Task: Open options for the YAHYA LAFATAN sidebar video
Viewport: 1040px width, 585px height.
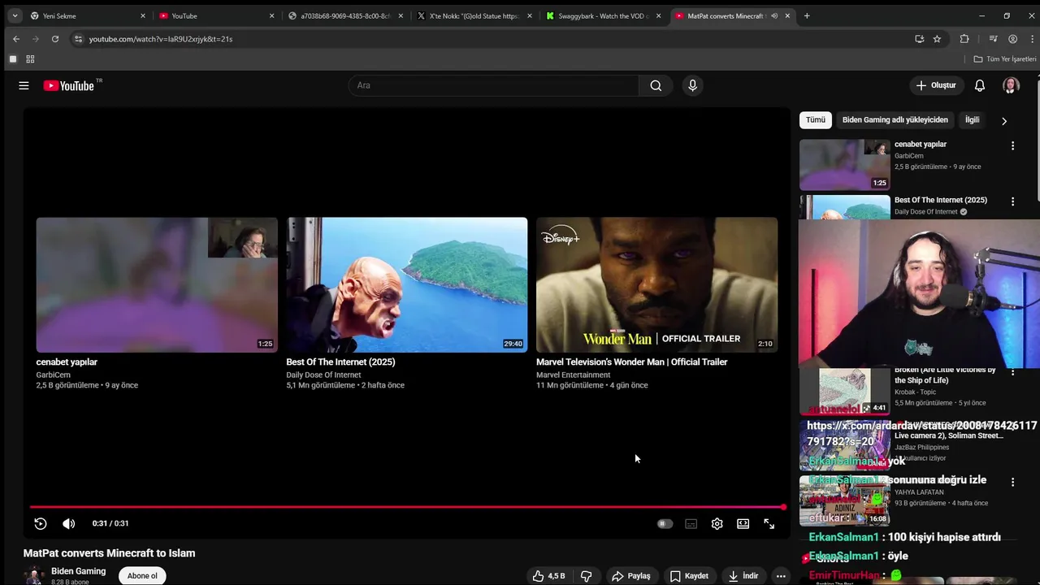Action: coord(1012,482)
